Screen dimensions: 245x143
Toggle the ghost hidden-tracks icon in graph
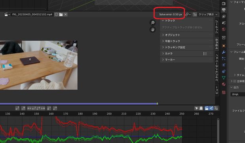pyautogui.click(x=201, y=108)
